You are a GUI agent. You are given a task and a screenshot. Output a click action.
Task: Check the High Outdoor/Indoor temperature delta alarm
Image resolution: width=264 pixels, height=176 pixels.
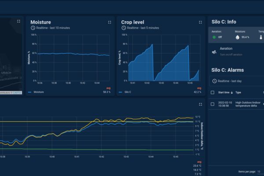click(x=213, y=104)
